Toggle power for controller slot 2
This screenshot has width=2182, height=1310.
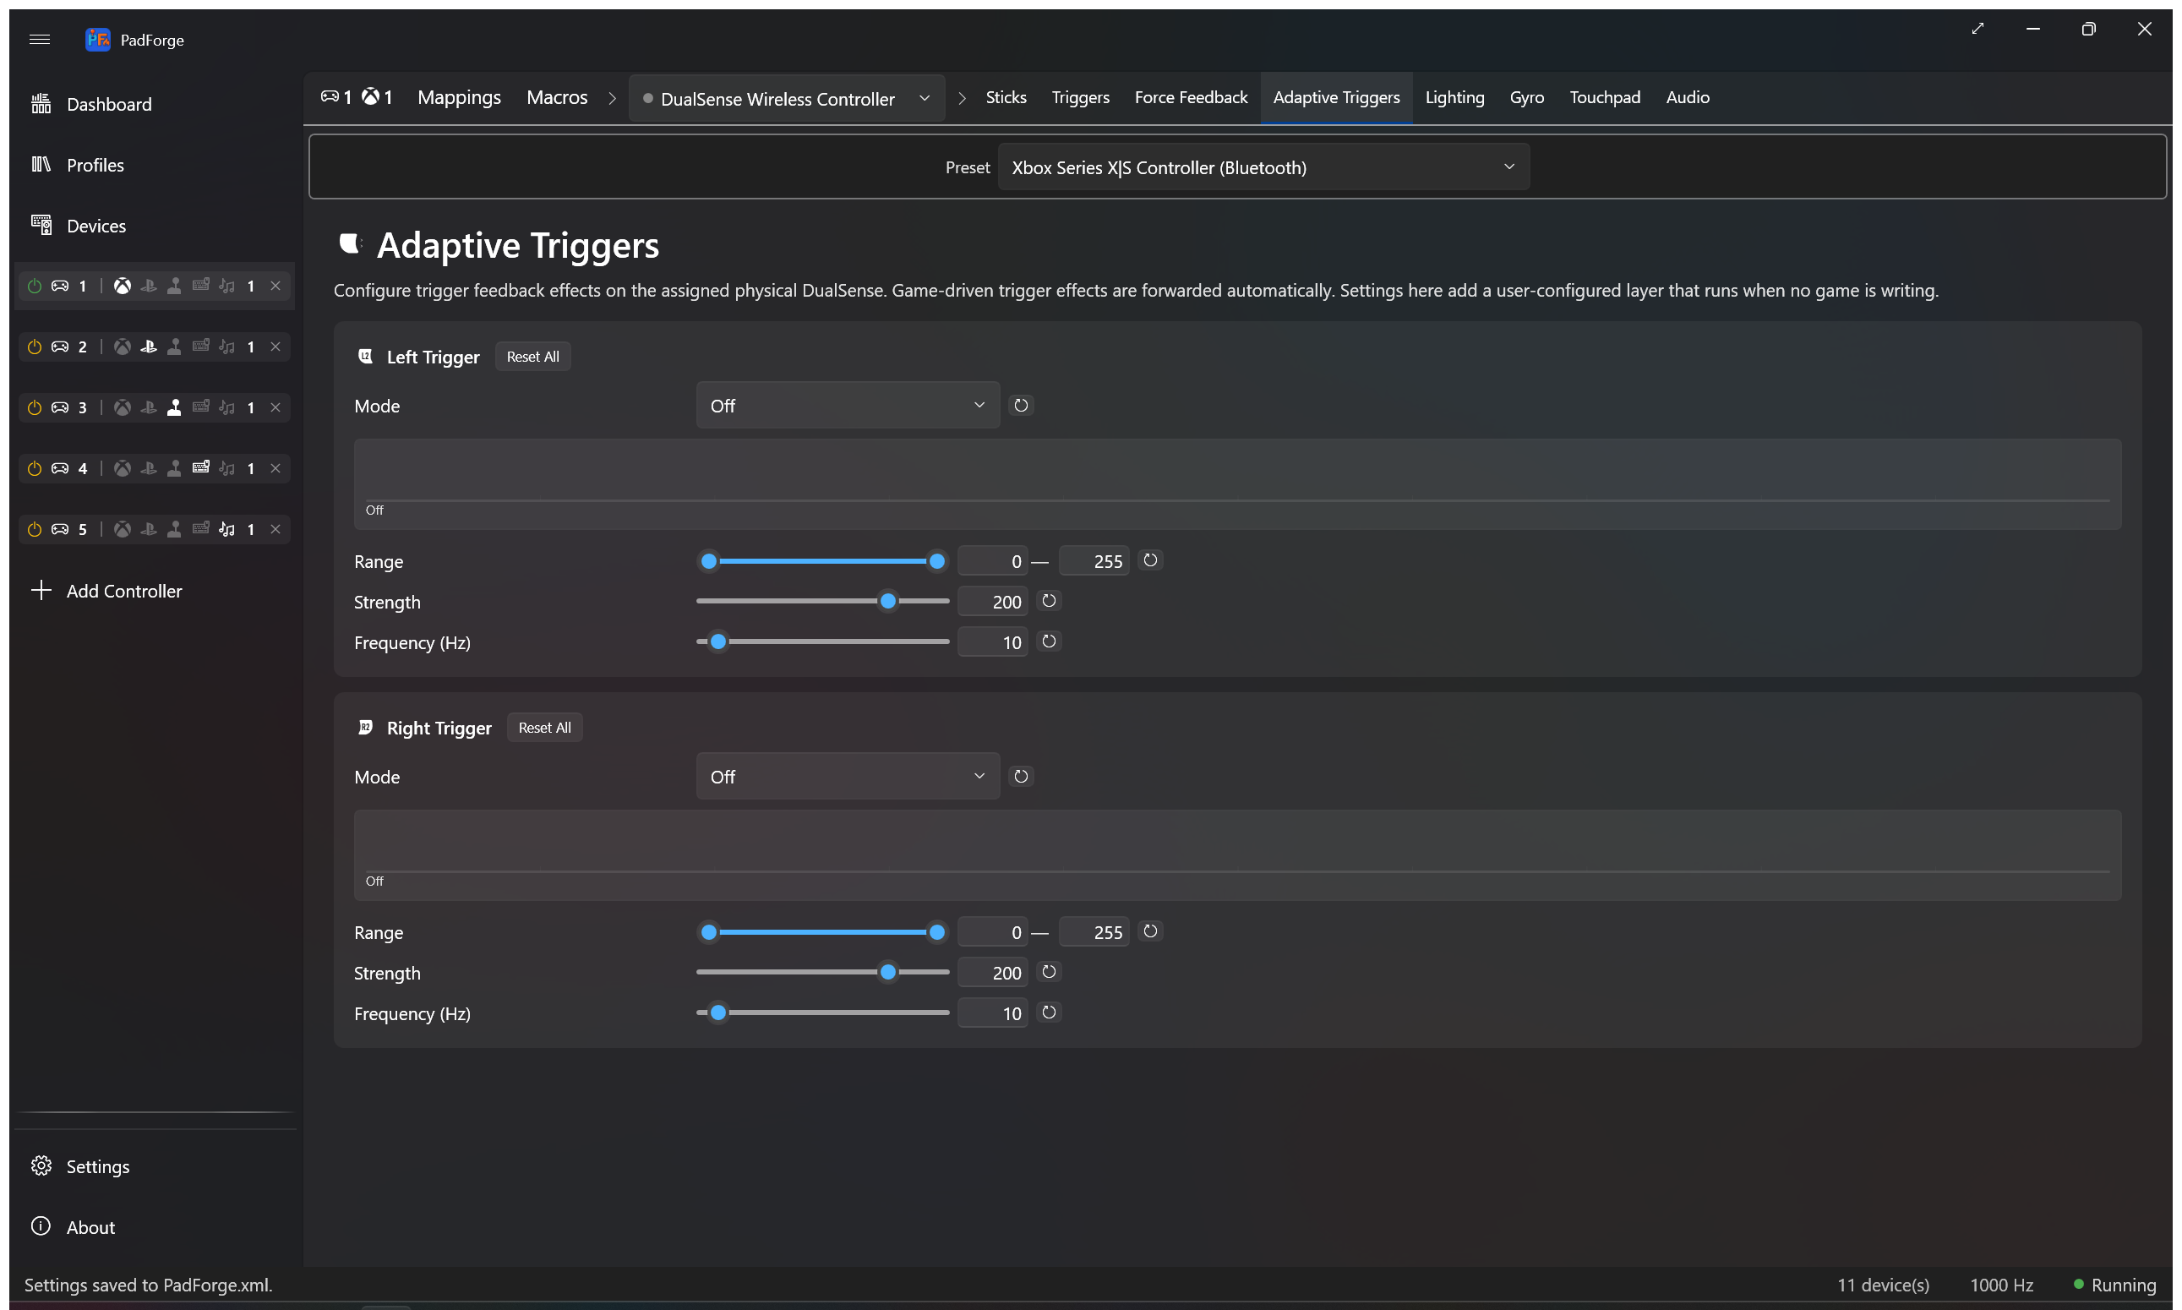coord(35,347)
